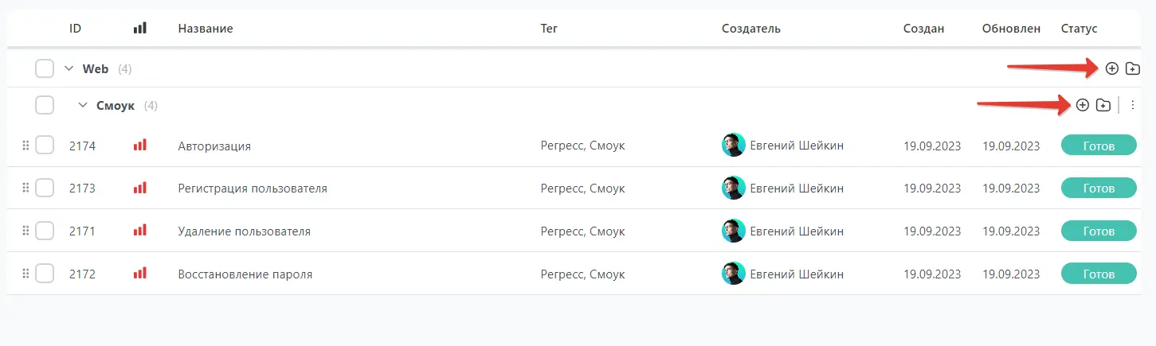Click drag handle for test case 2174
The image size is (1156, 346).
[25, 146]
